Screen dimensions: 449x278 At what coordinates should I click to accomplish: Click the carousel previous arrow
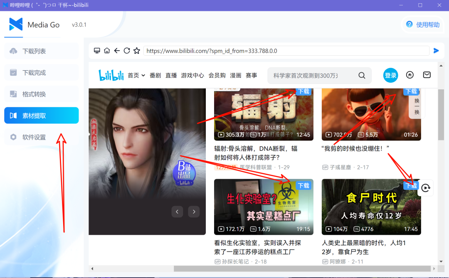[177, 212]
